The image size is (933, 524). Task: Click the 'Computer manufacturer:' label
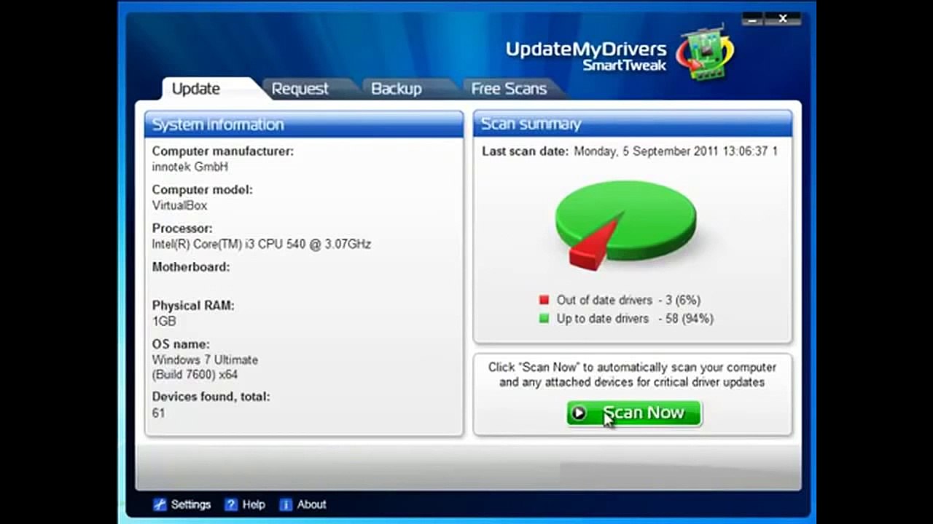[223, 151]
